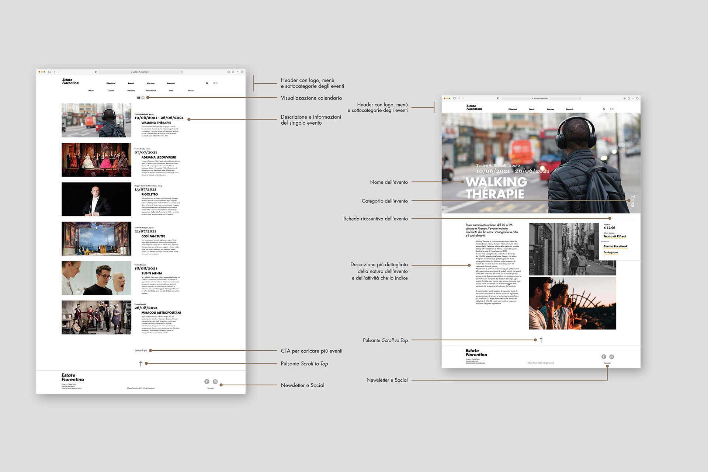708x472 pixels.
Task: Select the Danza subcategory filter
Action: [91, 91]
